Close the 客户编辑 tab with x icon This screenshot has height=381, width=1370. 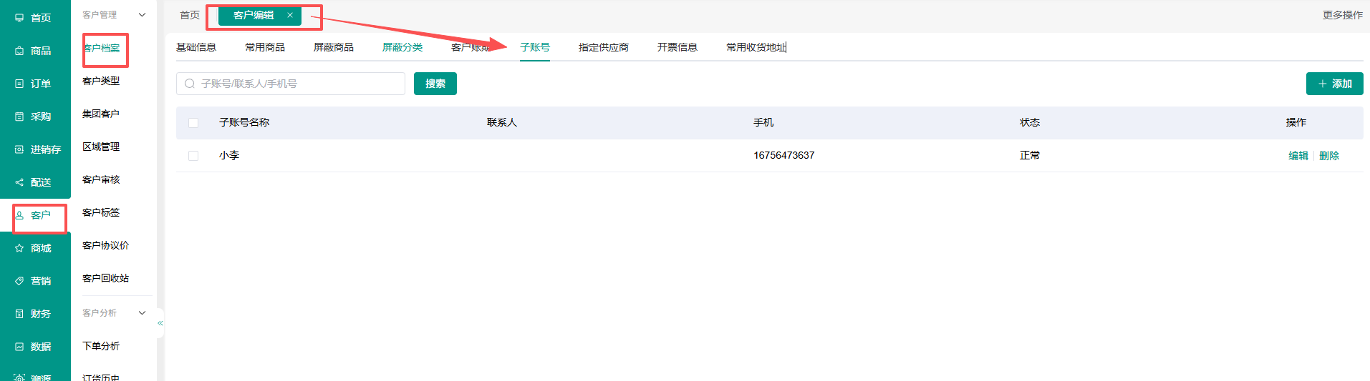click(x=290, y=15)
